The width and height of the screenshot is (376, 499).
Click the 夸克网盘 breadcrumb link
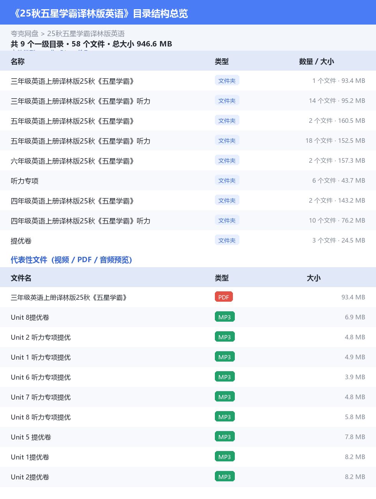point(25,34)
